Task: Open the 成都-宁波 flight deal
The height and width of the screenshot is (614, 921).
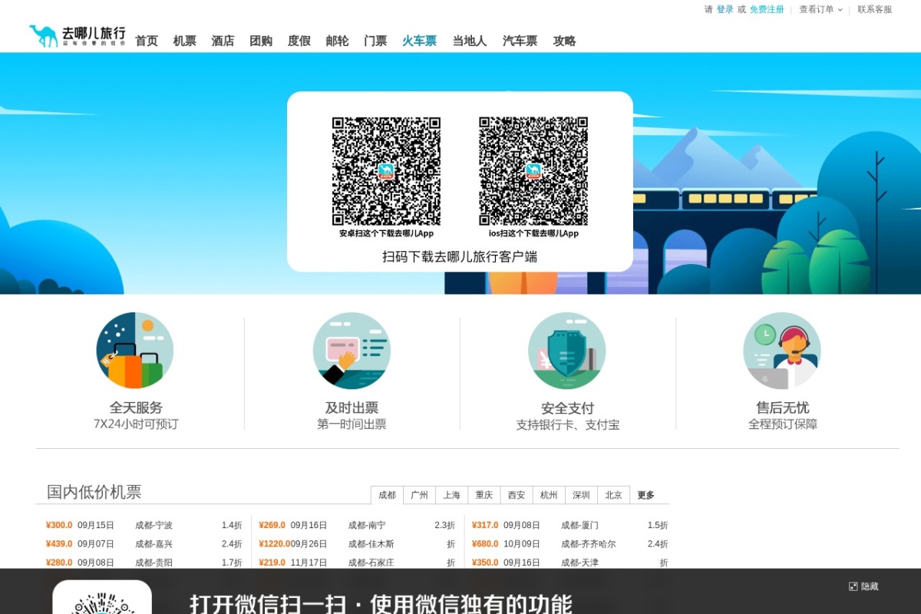Action: tap(153, 525)
